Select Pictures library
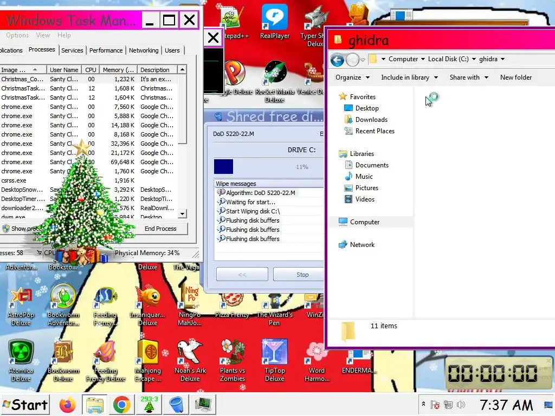 362,188
